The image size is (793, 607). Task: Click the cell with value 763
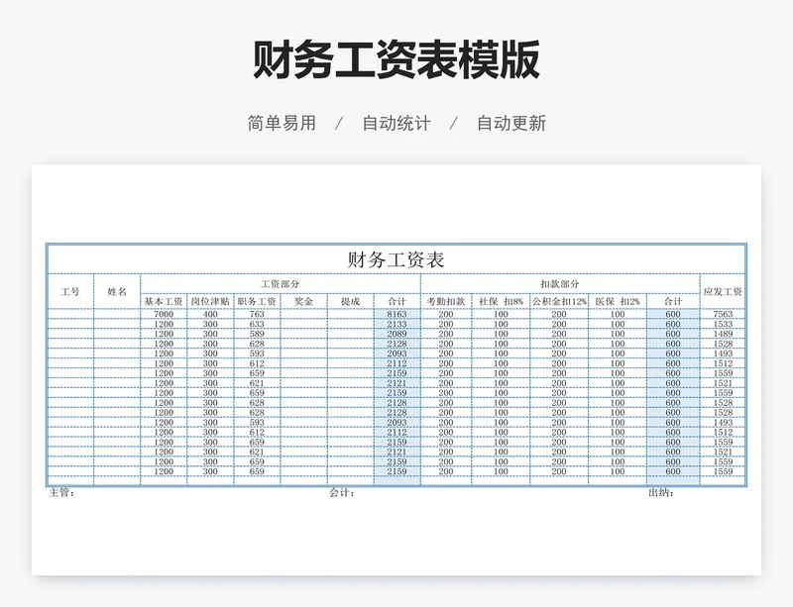(x=257, y=314)
